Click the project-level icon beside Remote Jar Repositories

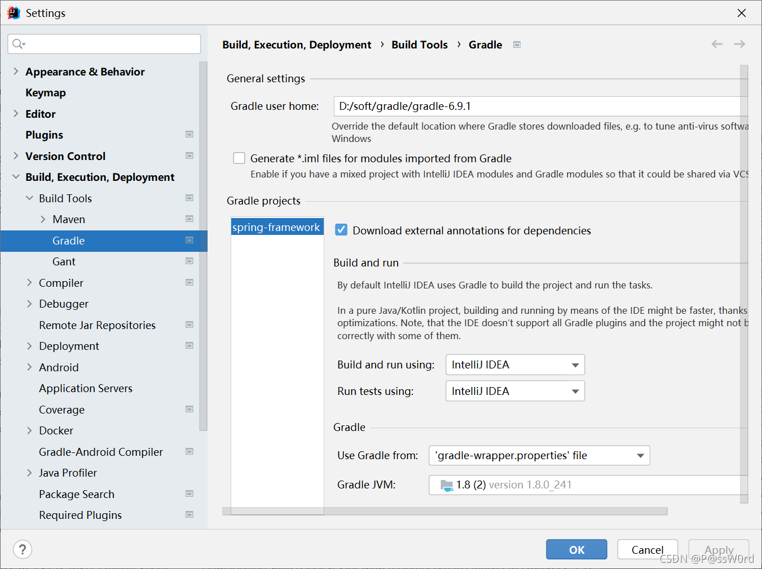[x=190, y=325]
